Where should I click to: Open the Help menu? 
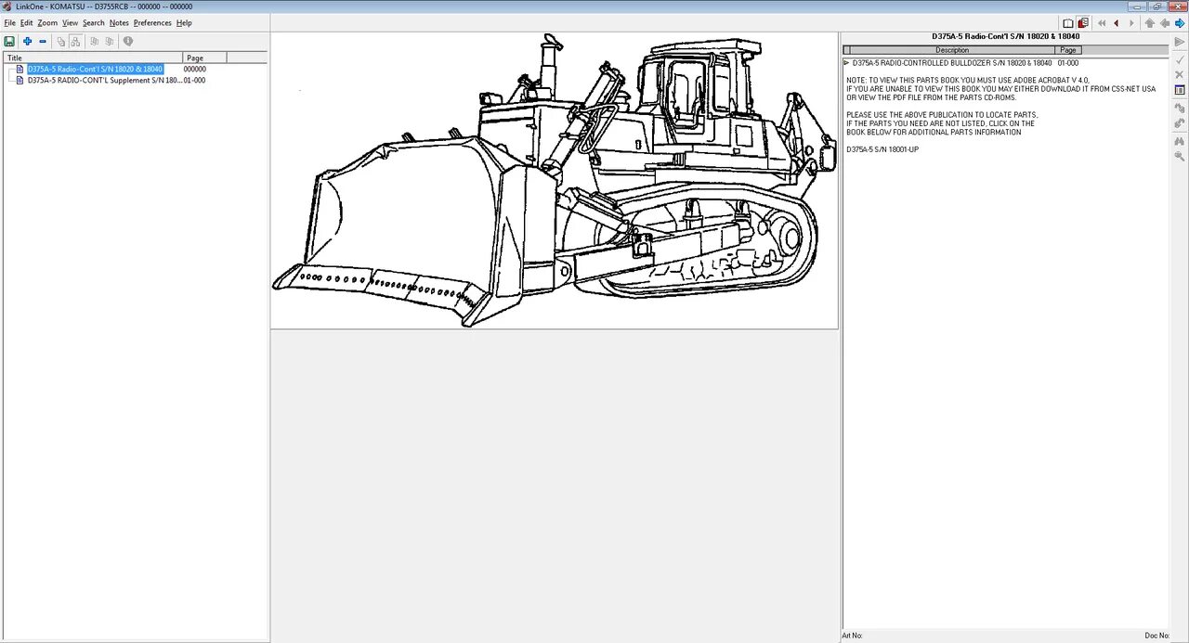[184, 22]
